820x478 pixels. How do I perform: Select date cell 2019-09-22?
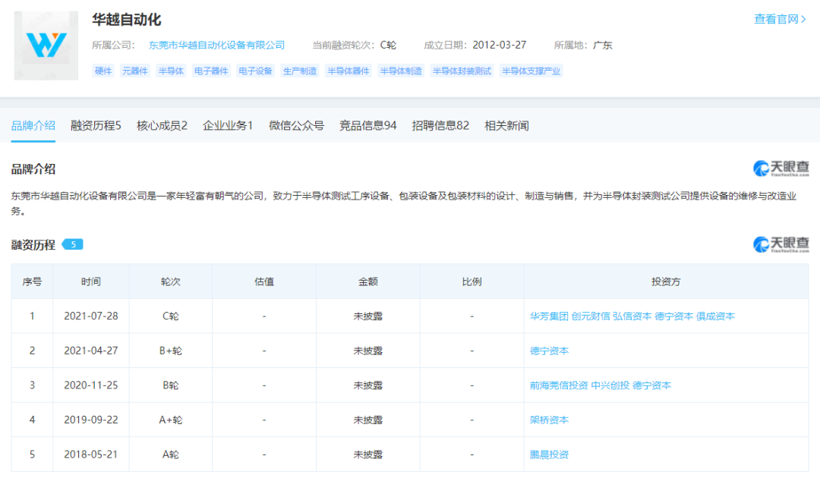[x=91, y=420]
